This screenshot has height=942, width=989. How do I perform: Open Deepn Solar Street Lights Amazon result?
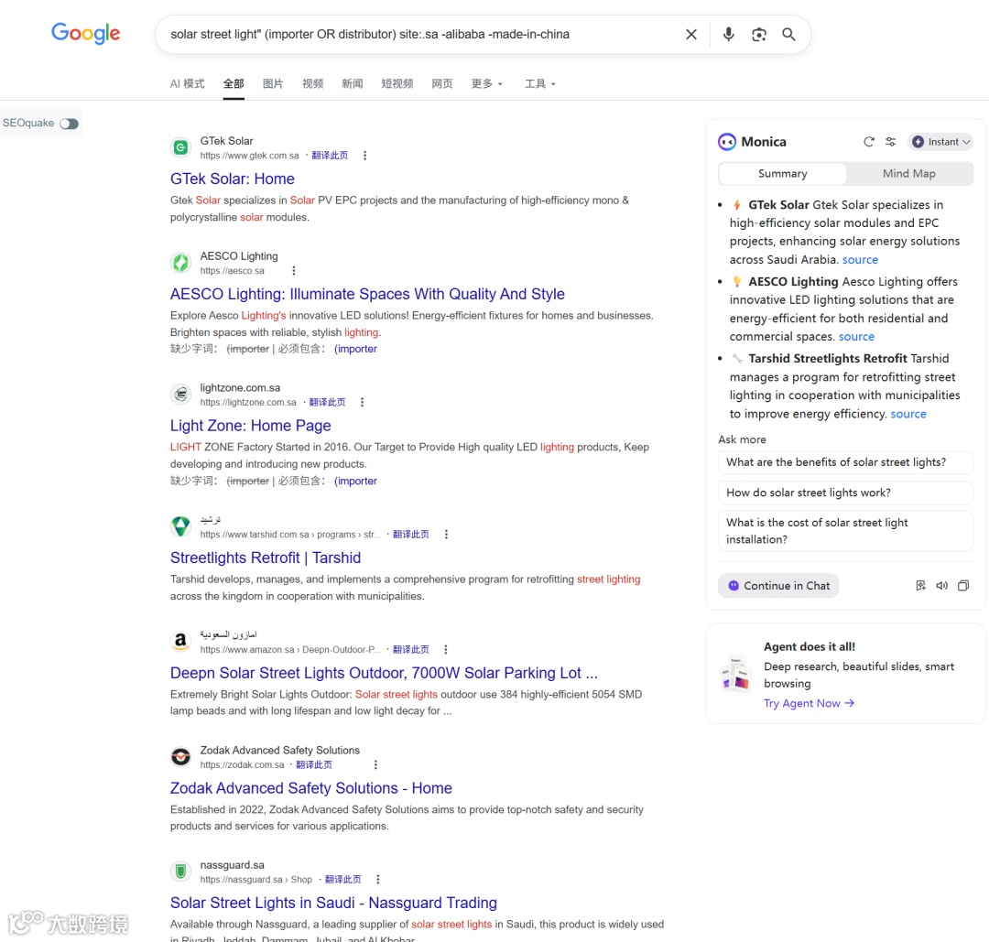point(384,674)
